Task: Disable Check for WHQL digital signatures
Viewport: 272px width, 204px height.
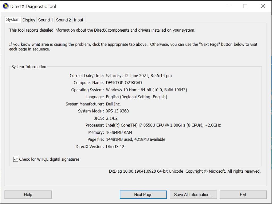Action: point(15,159)
